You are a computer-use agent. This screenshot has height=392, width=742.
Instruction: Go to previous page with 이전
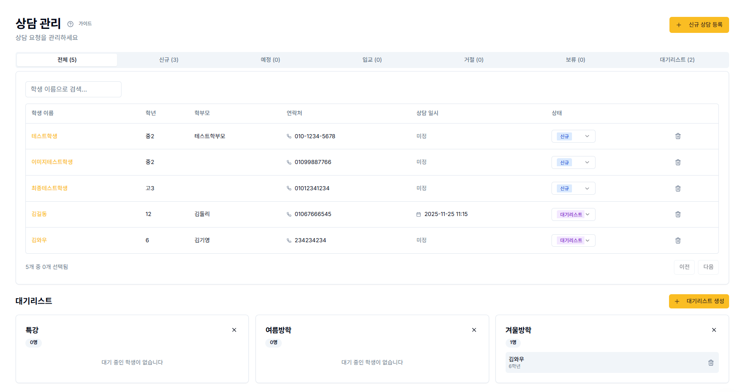(x=684, y=267)
